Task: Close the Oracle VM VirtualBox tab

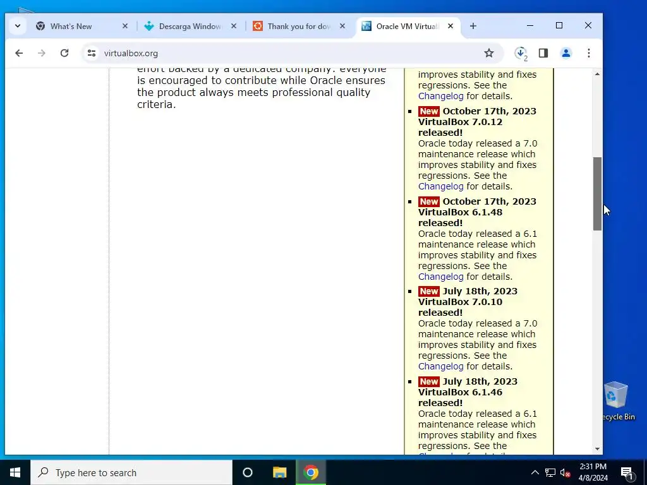Action: click(x=450, y=26)
